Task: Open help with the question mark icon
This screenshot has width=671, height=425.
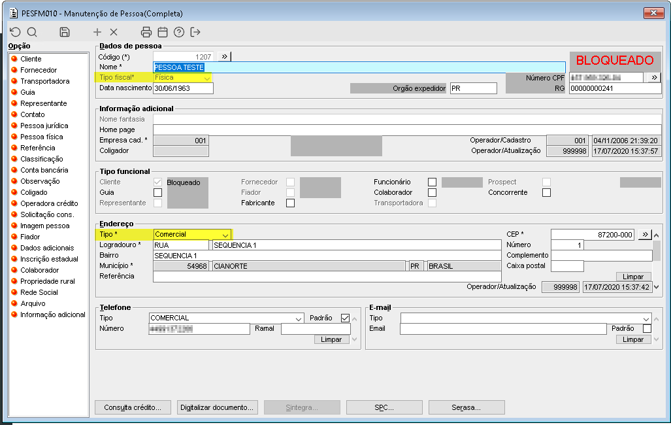Action: coord(179,31)
